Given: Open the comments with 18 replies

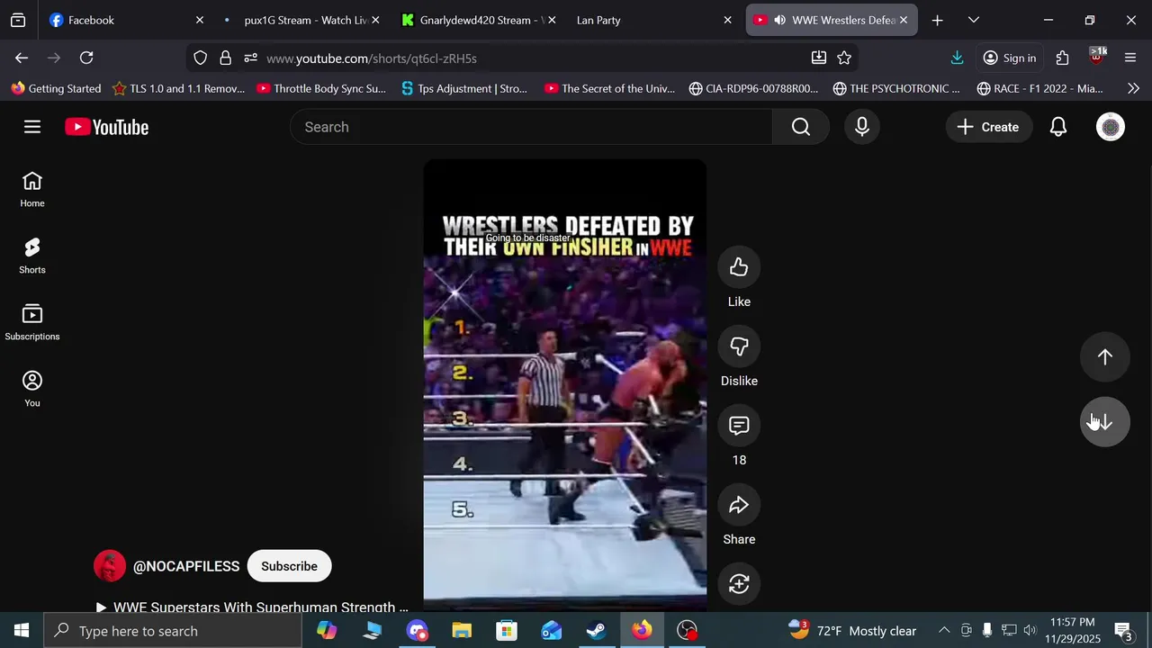Looking at the screenshot, I should (x=739, y=426).
